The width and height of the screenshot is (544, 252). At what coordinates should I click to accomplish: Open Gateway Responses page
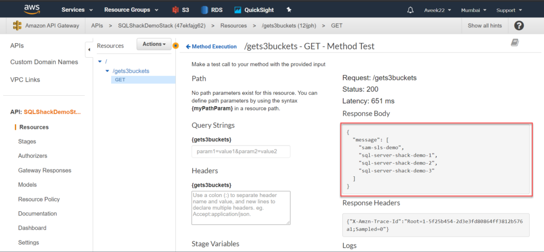(45, 170)
